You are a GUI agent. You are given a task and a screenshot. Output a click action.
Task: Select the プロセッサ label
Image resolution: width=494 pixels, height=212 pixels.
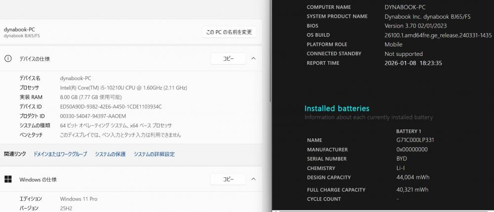[29, 87]
